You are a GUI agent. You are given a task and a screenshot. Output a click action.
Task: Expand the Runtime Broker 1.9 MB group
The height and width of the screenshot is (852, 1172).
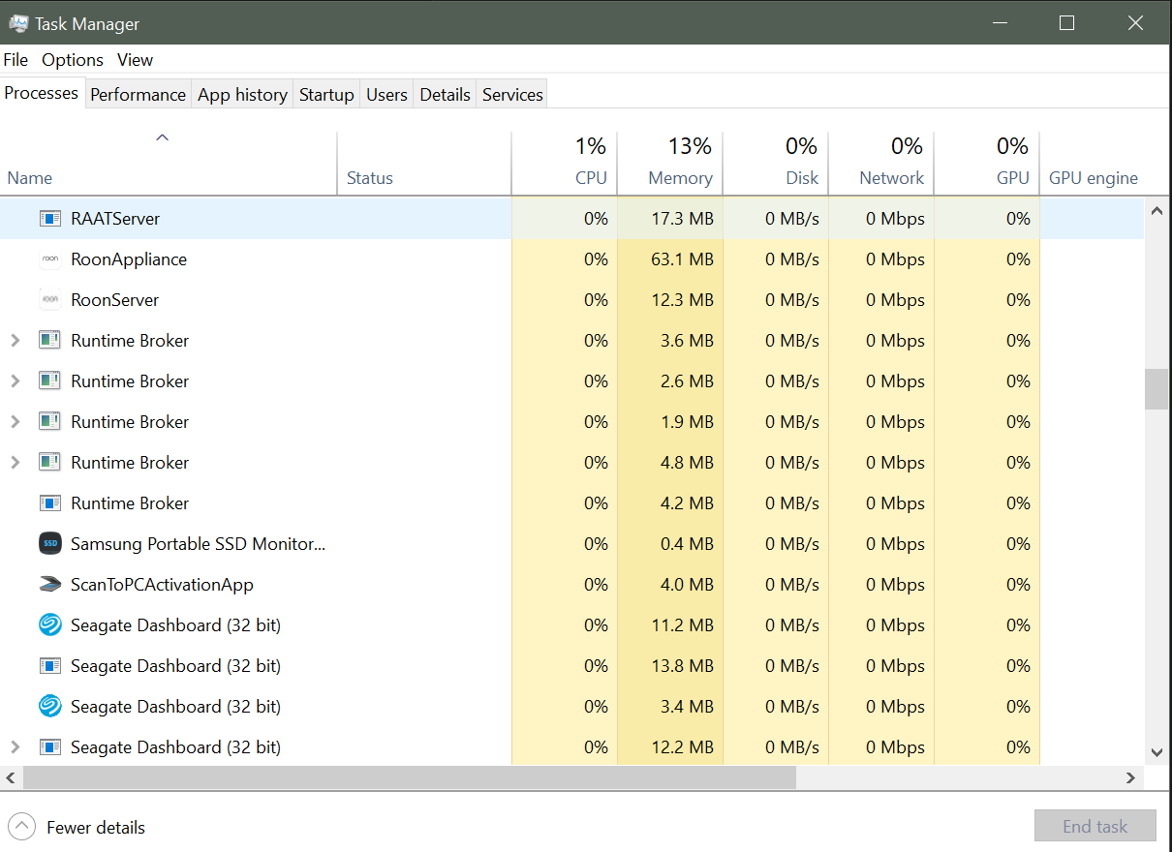coord(15,422)
